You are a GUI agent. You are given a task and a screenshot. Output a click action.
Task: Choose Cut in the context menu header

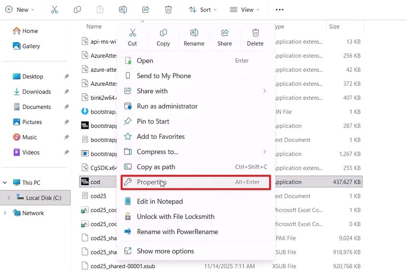click(132, 38)
